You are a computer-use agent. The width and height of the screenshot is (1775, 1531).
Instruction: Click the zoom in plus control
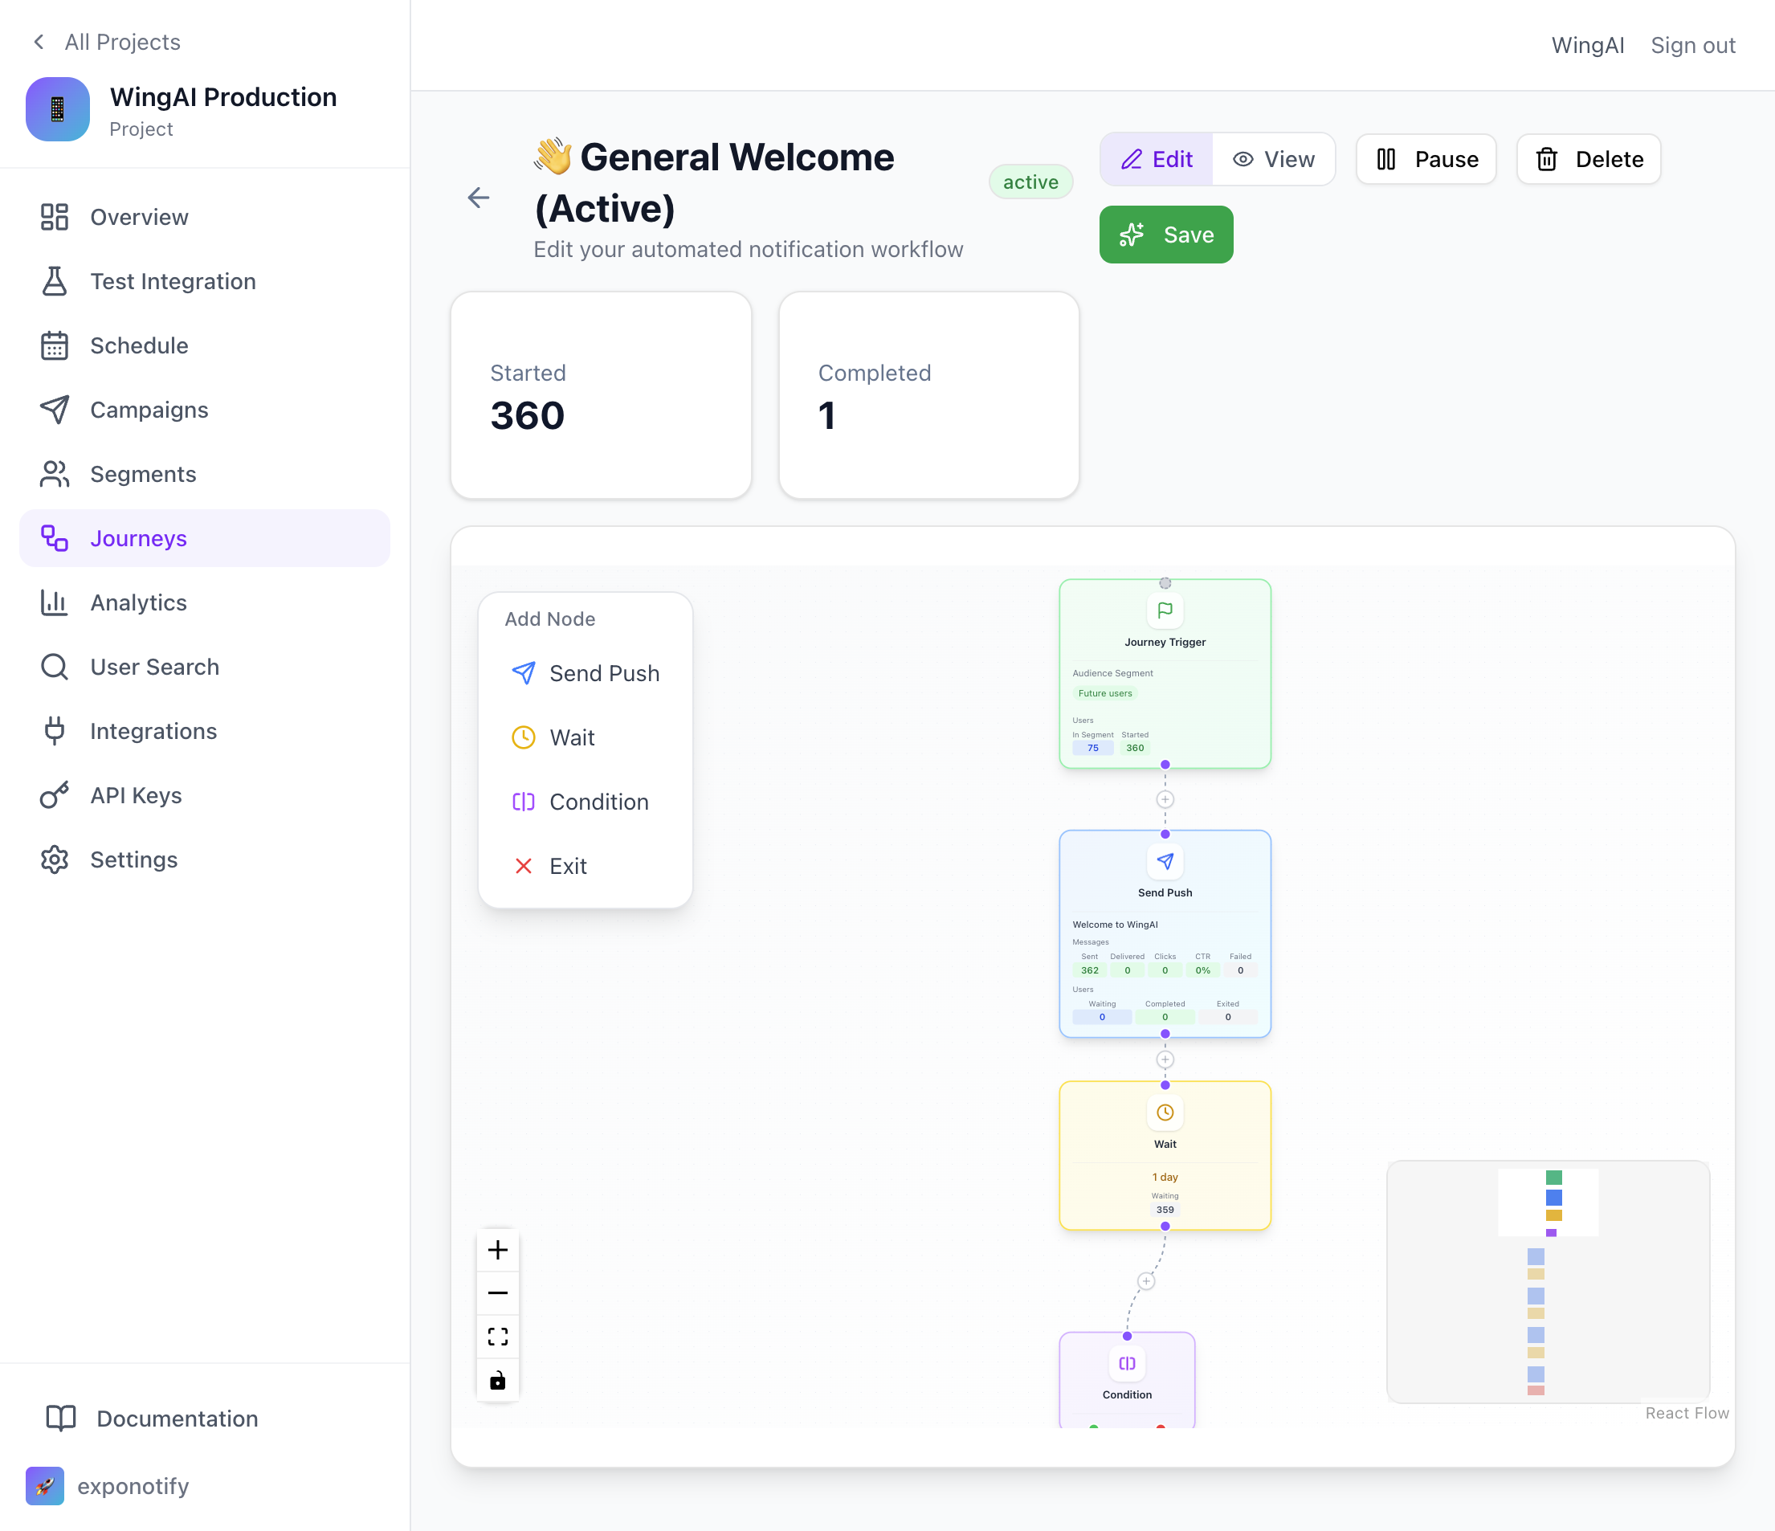(x=498, y=1250)
